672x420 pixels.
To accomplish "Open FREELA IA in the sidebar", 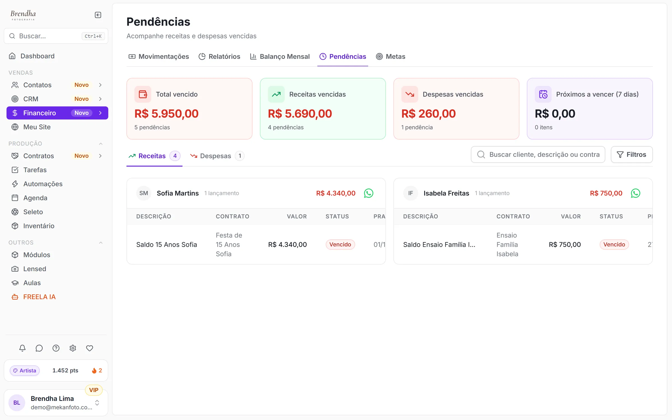I will [57, 297].
